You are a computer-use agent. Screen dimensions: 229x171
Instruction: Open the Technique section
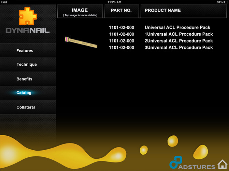[28, 65]
